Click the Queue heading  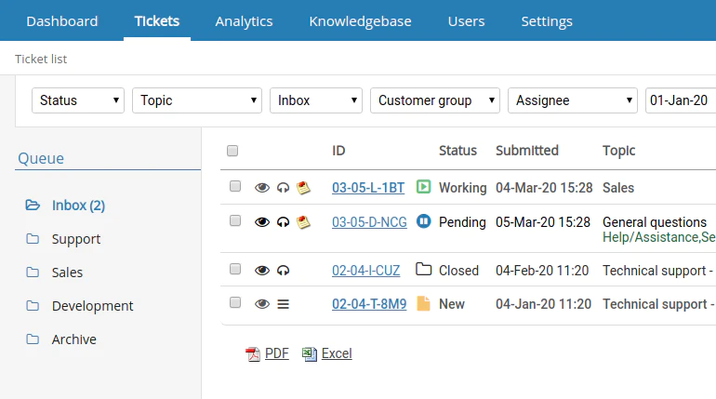click(41, 158)
